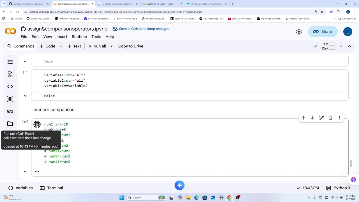Switch to Python Comparison Operators tab
This screenshot has width=359, height=202.
pos(207,4)
